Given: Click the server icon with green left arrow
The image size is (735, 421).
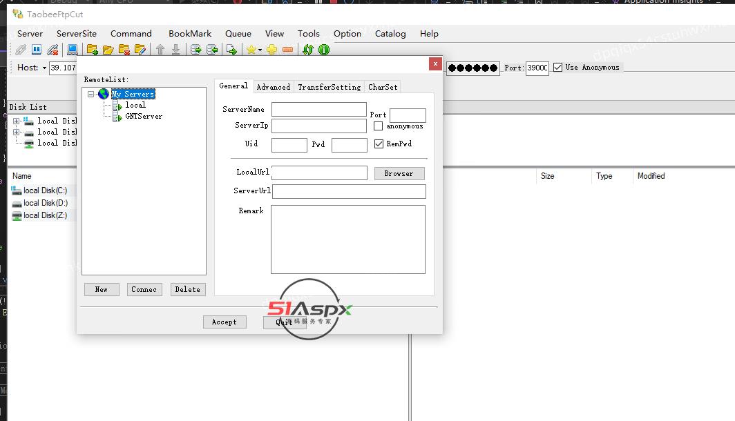Looking at the screenshot, I should (x=212, y=50).
